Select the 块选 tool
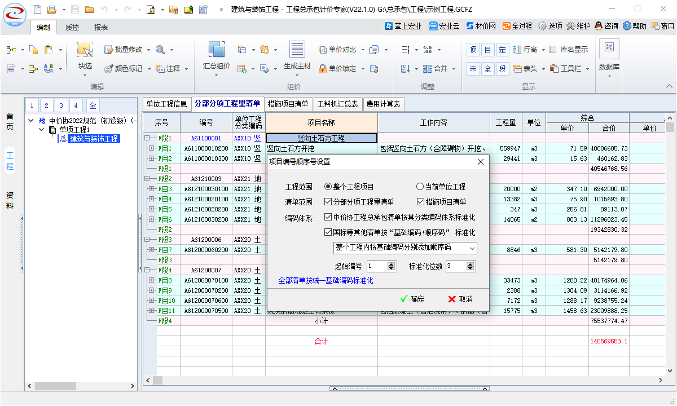Screen dimensions: 677x406 tap(85, 50)
